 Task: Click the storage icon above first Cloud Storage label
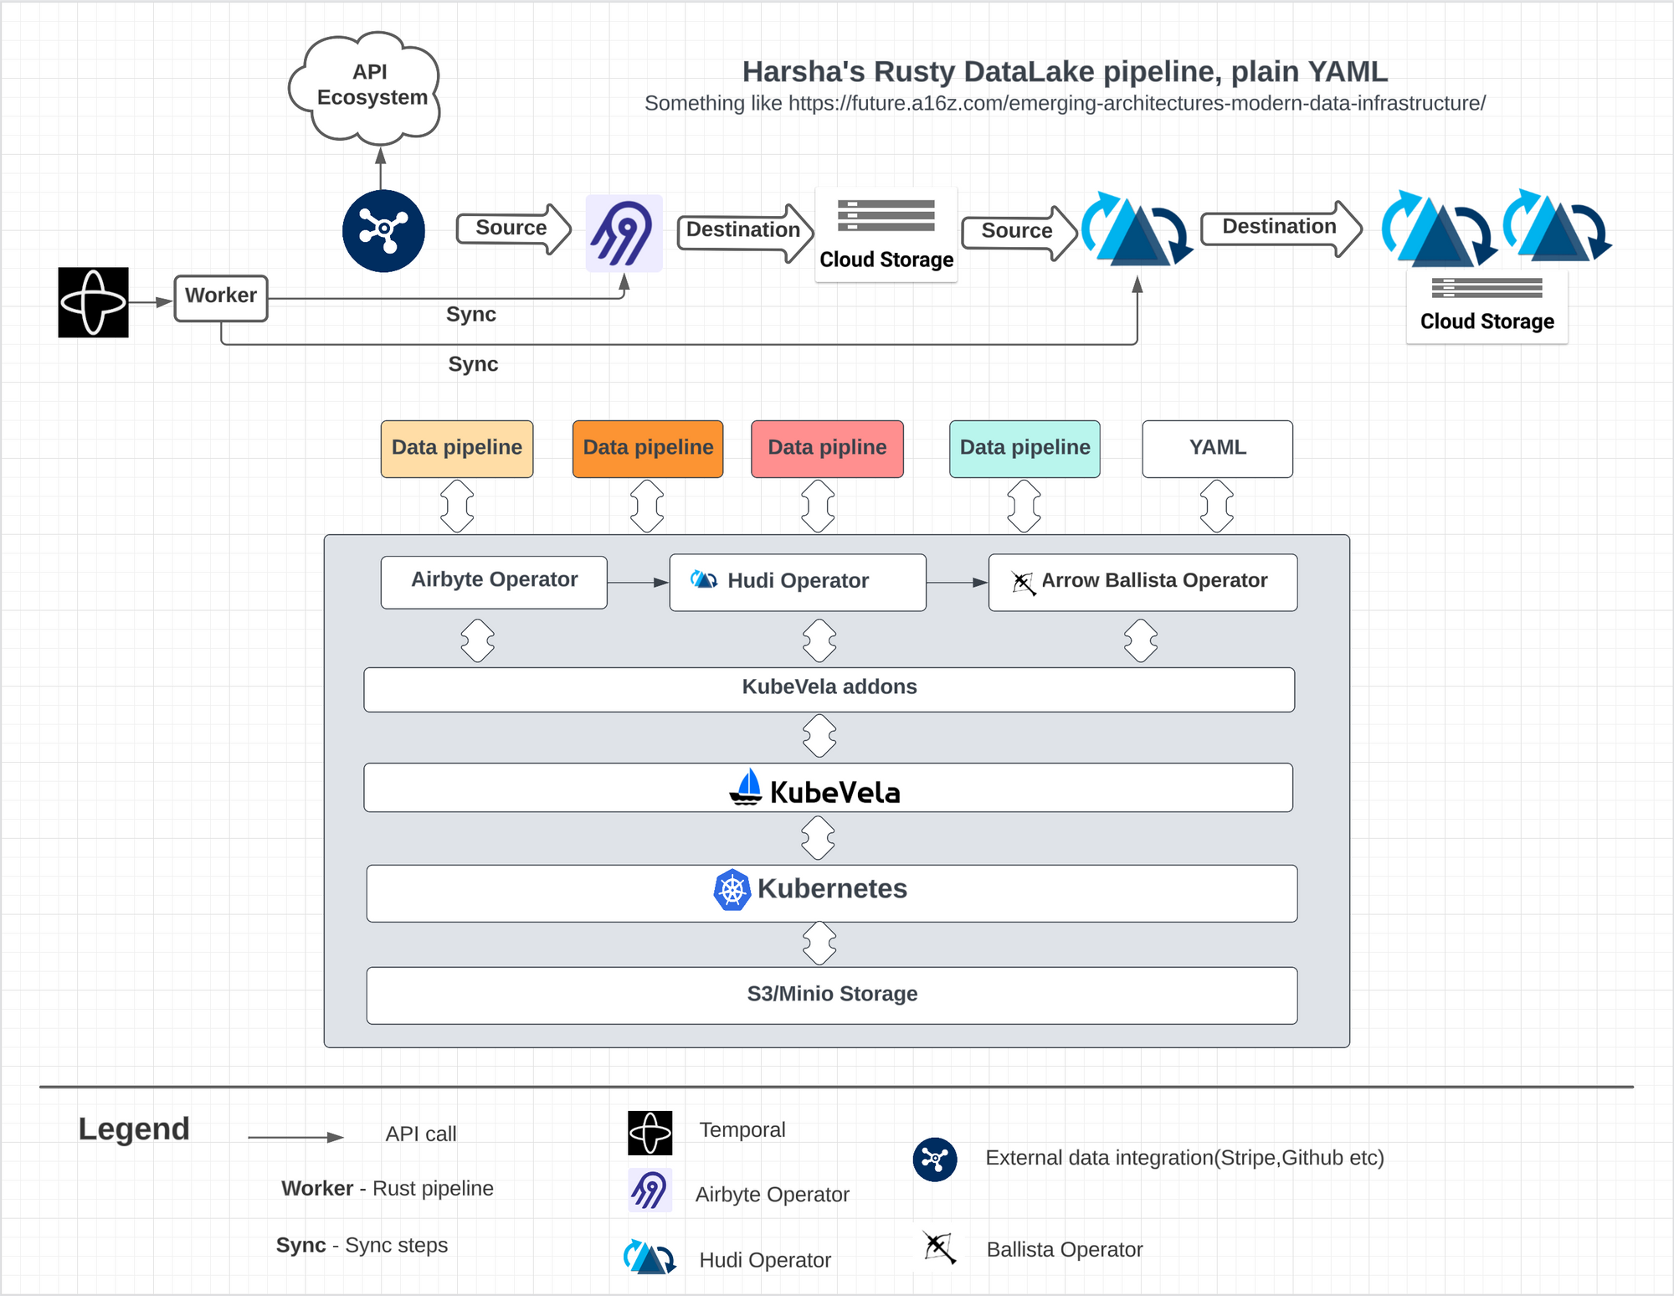886,215
